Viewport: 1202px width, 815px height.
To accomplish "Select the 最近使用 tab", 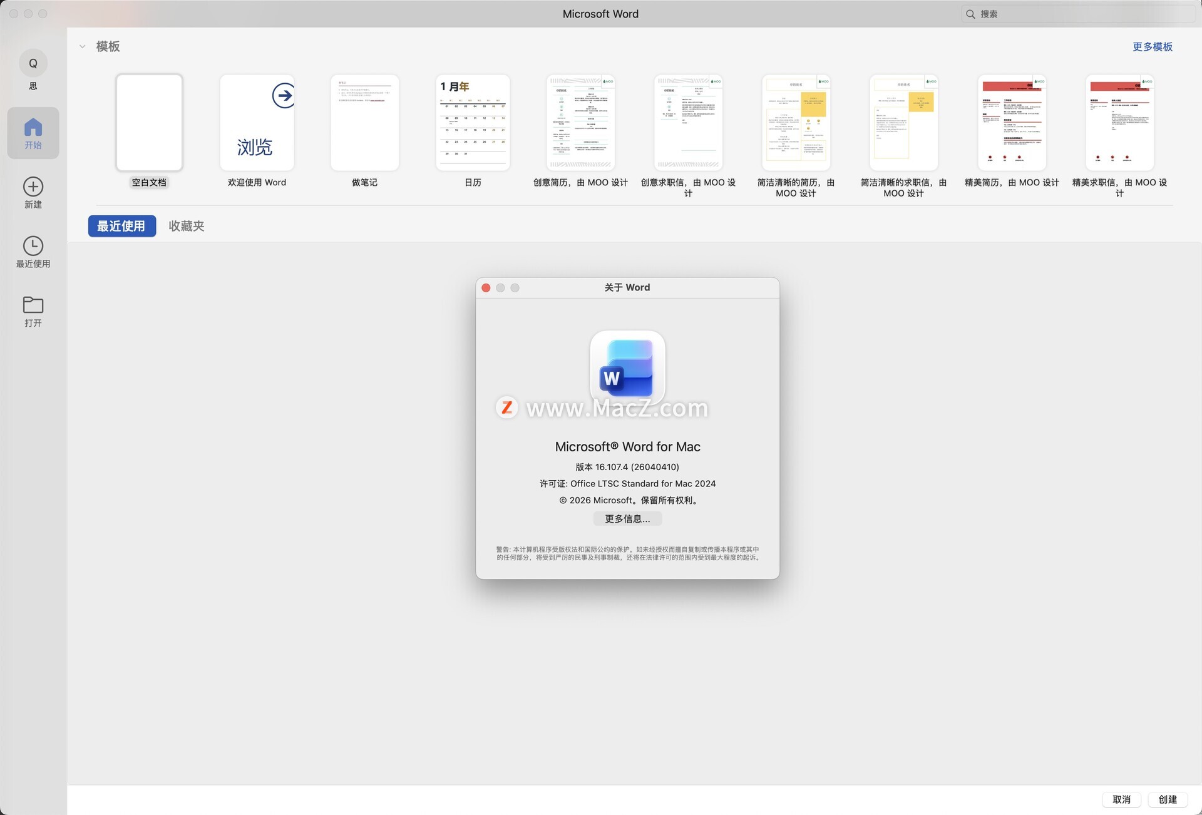I will pos(121,226).
